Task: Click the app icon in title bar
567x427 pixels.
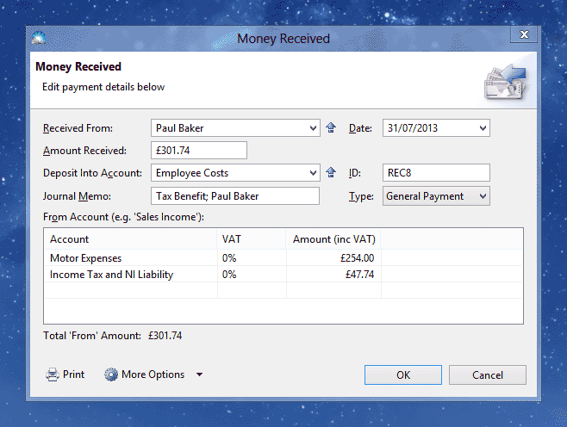Action: coord(38,38)
